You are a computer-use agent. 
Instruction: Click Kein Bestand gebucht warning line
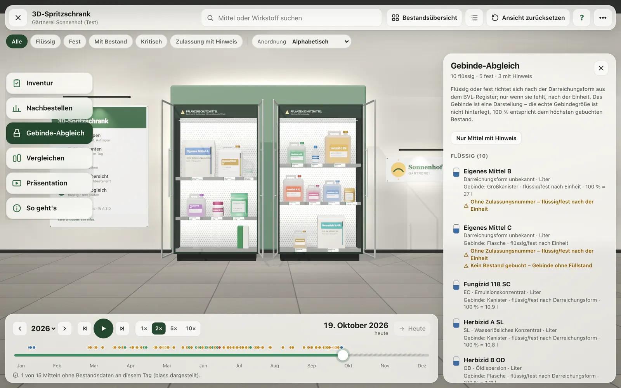pyautogui.click(x=528, y=265)
